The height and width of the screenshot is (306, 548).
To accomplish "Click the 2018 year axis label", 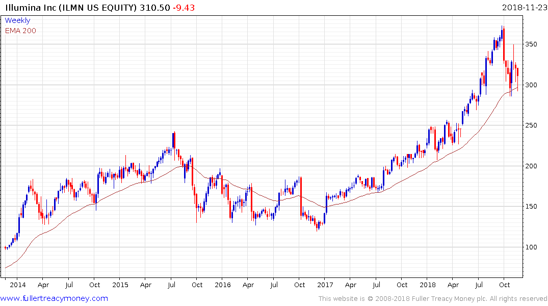I will click(x=427, y=285).
